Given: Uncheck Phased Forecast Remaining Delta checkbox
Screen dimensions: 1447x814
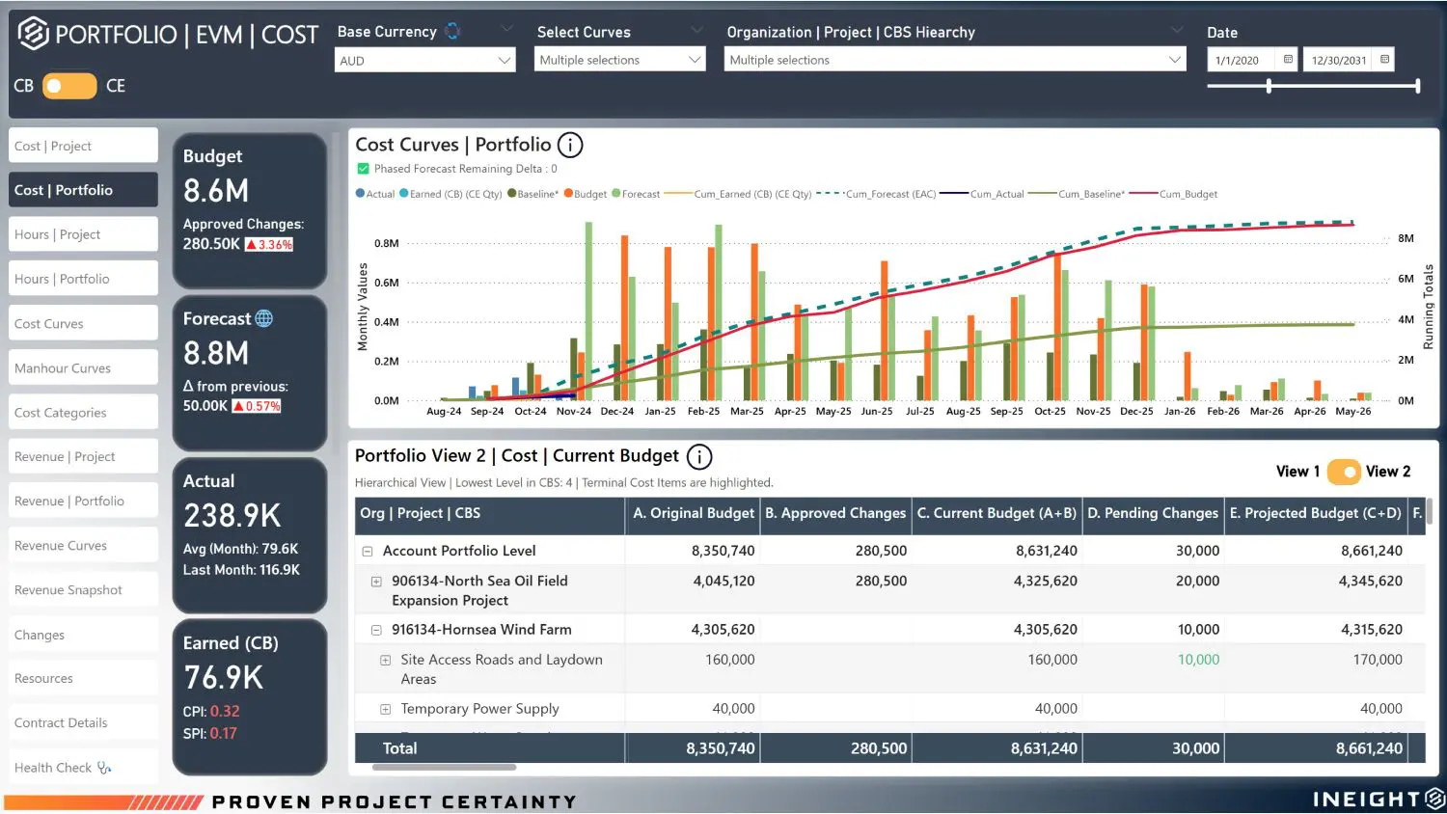Looking at the screenshot, I should pos(364,169).
